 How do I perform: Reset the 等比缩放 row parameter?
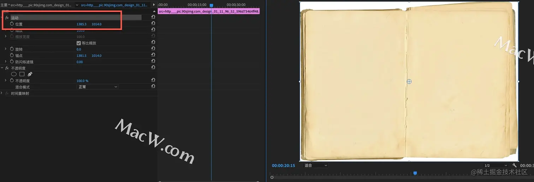[x=153, y=43]
